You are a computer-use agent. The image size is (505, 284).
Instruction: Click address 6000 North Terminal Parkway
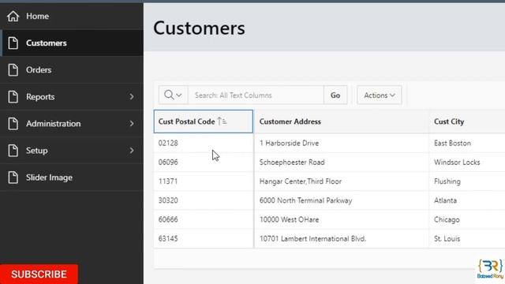(x=306, y=200)
